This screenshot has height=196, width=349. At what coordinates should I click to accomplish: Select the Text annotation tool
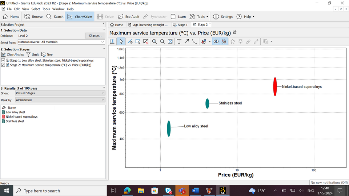(x=179, y=41)
